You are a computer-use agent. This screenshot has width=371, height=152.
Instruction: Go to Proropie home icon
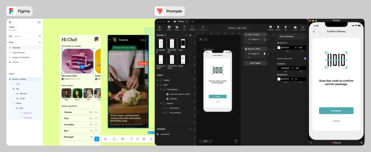click(168, 22)
